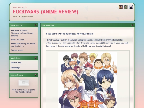
Task: Click the FOODWARS (ANIME REVIEW) title
Action: point(45,12)
